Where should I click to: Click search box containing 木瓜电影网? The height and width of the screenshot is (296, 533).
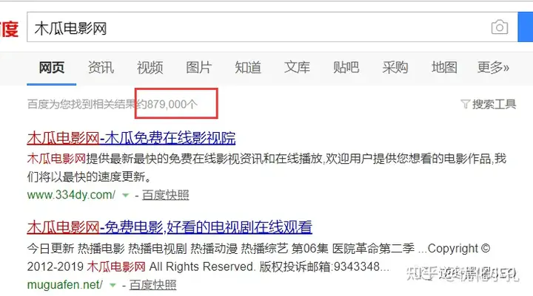[x=272, y=27]
